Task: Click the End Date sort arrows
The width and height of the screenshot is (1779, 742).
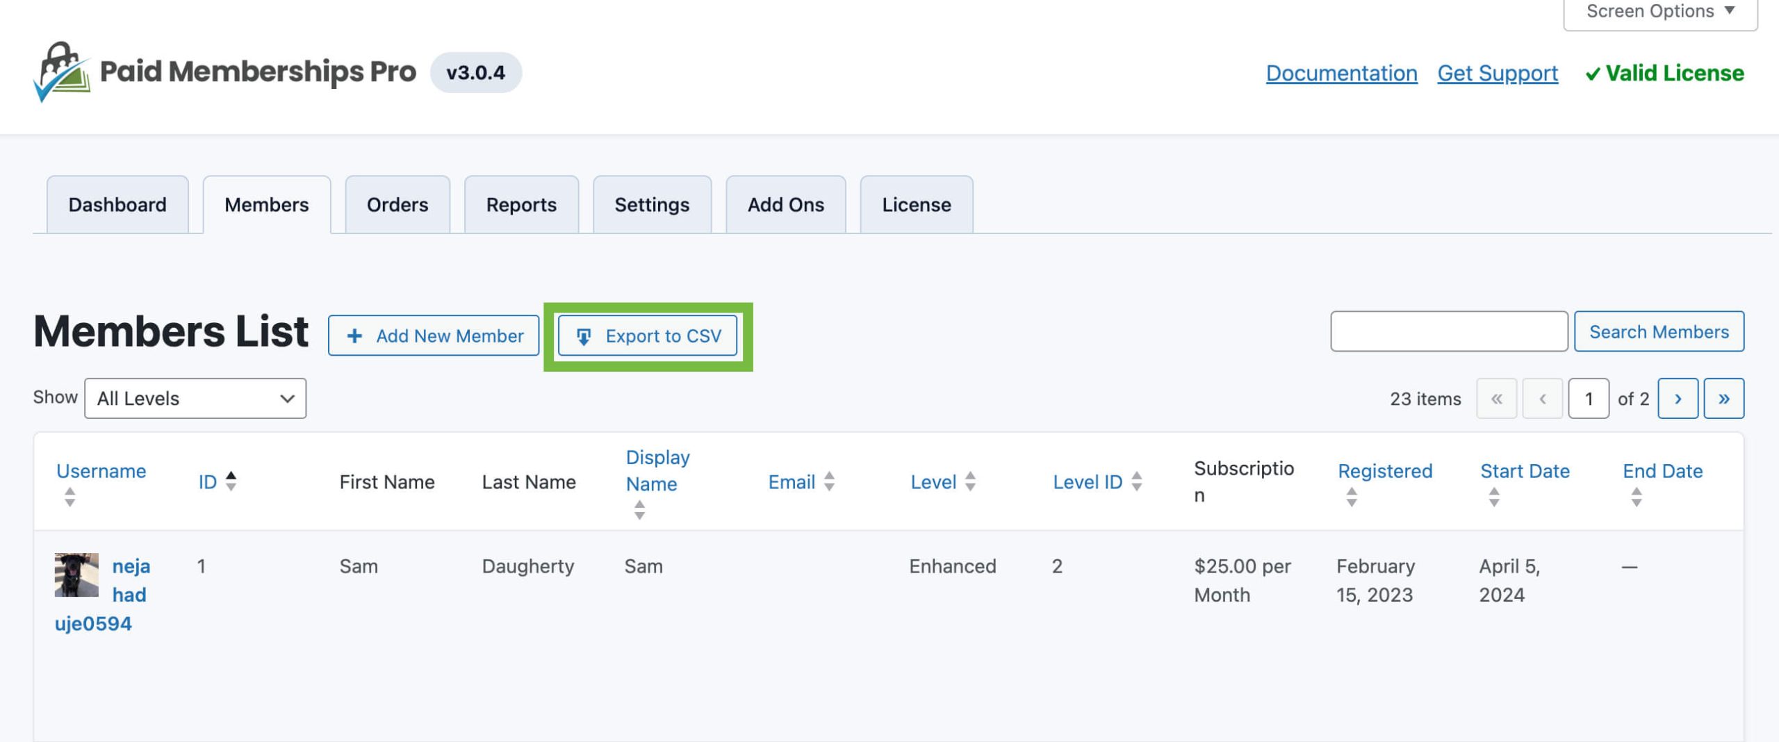Action: coord(1637,497)
